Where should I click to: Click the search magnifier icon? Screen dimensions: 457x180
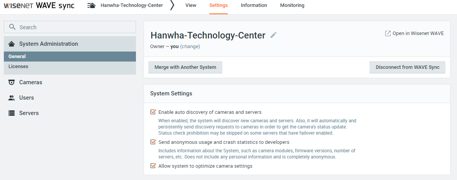click(x=12, y=27)
